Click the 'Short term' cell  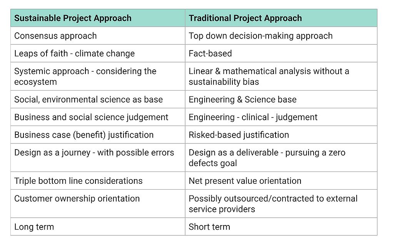209,227
